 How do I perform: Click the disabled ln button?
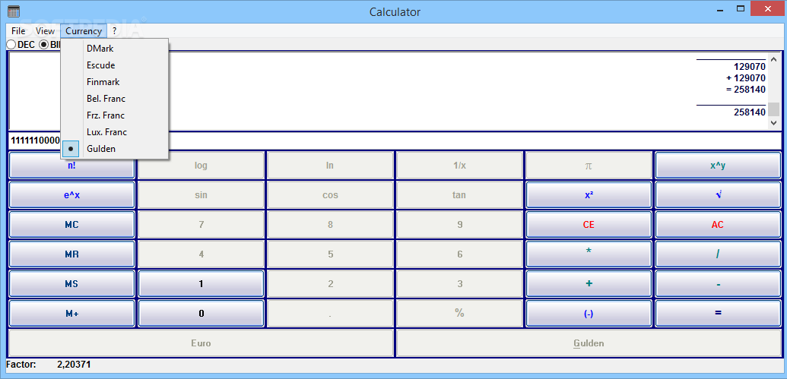[330, 165]
